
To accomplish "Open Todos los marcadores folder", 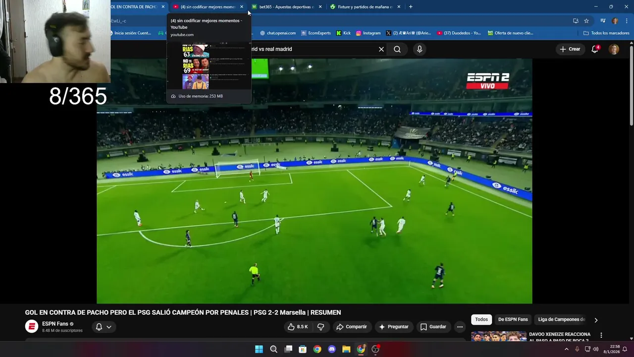I will point(606,33).
